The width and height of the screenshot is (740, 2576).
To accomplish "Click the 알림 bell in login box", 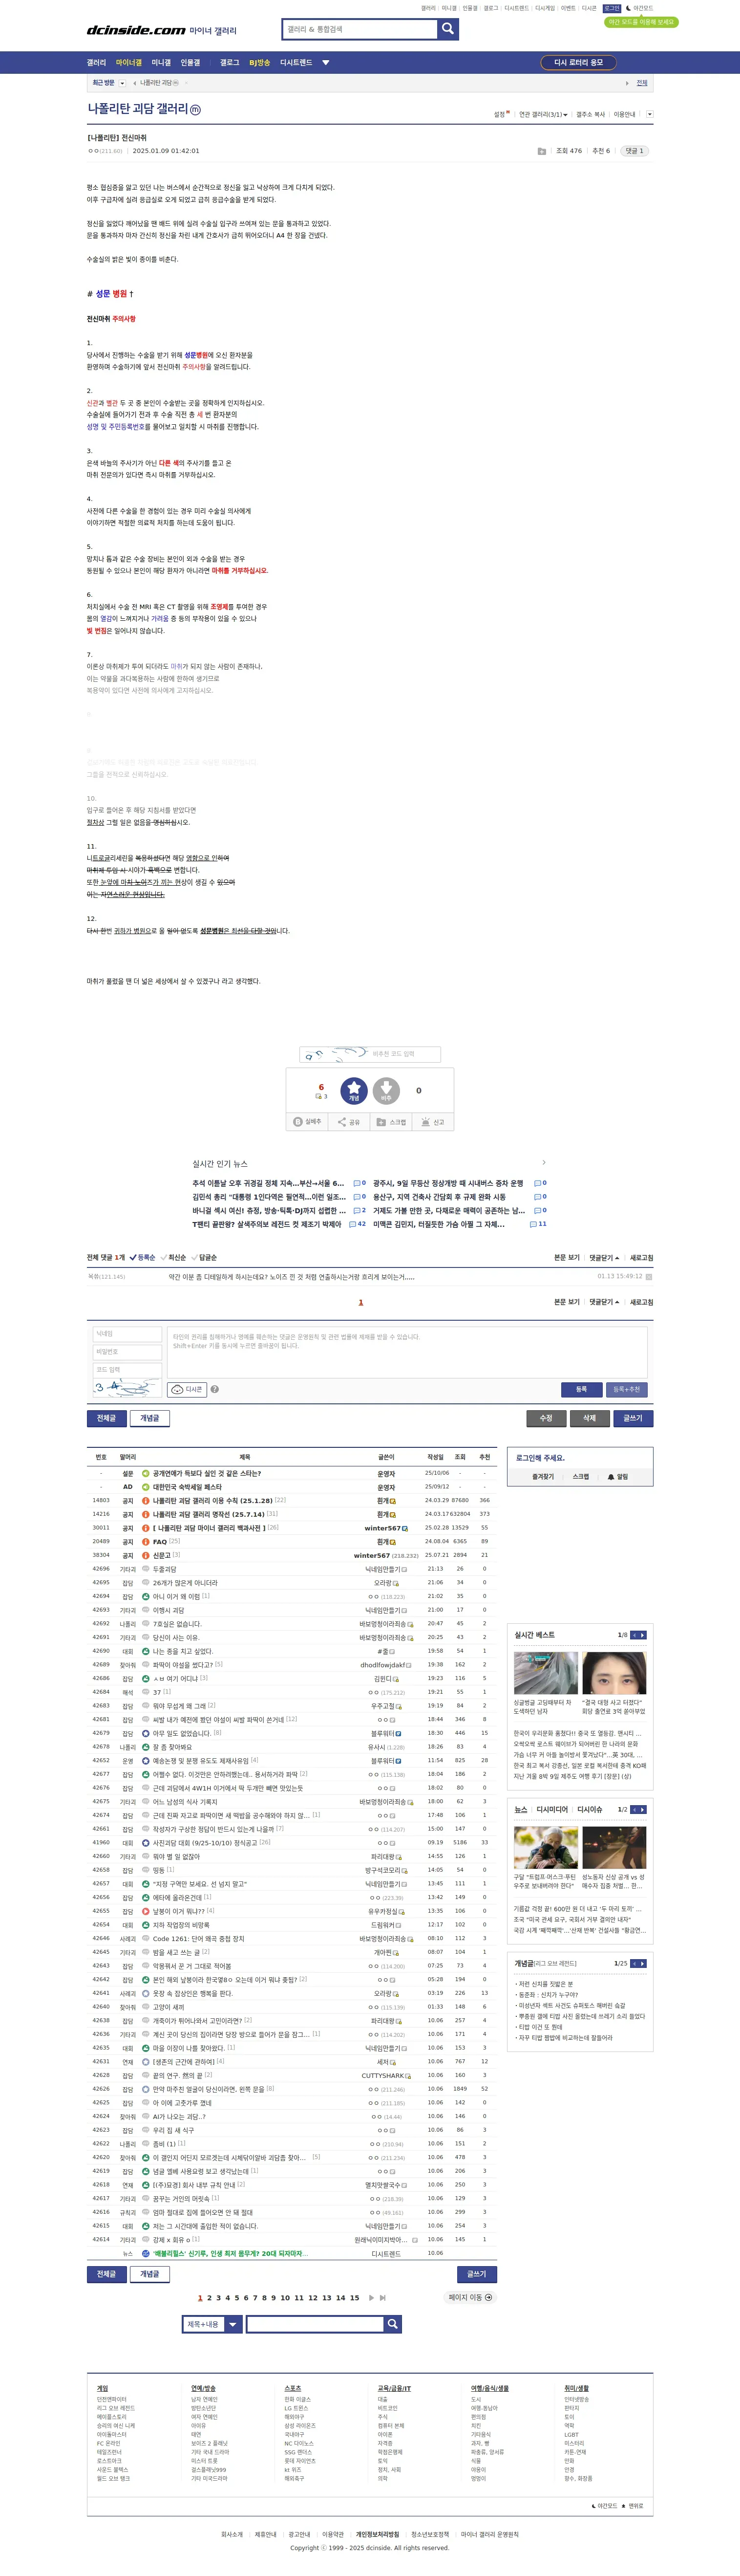I will (x=618, y=1477).
